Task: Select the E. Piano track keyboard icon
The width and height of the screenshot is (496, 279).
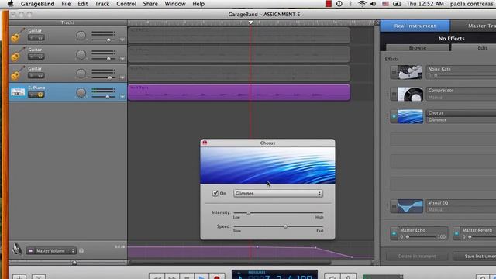Action: pyautogui.click(x=18, y=92)
